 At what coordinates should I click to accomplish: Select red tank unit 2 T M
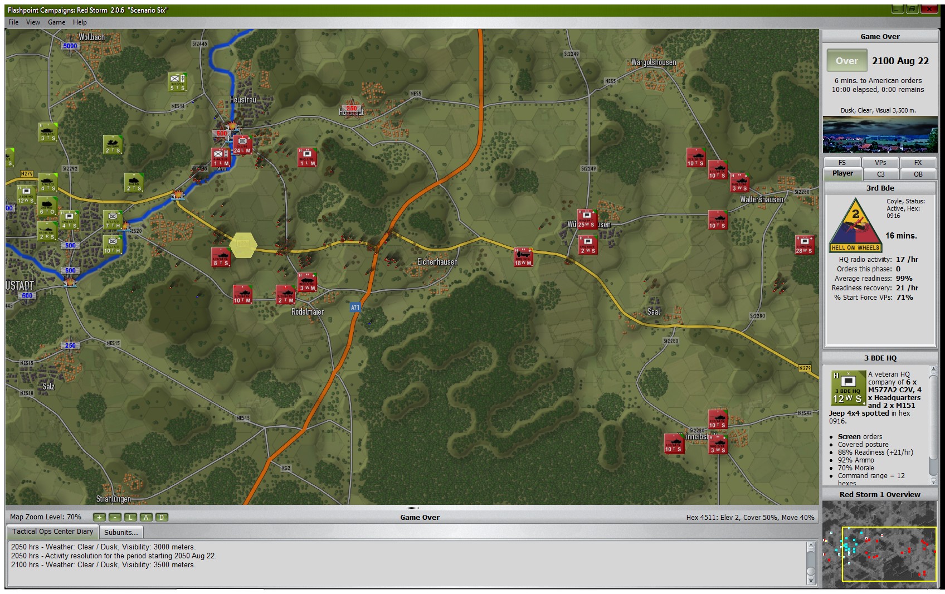coord(286,294)
